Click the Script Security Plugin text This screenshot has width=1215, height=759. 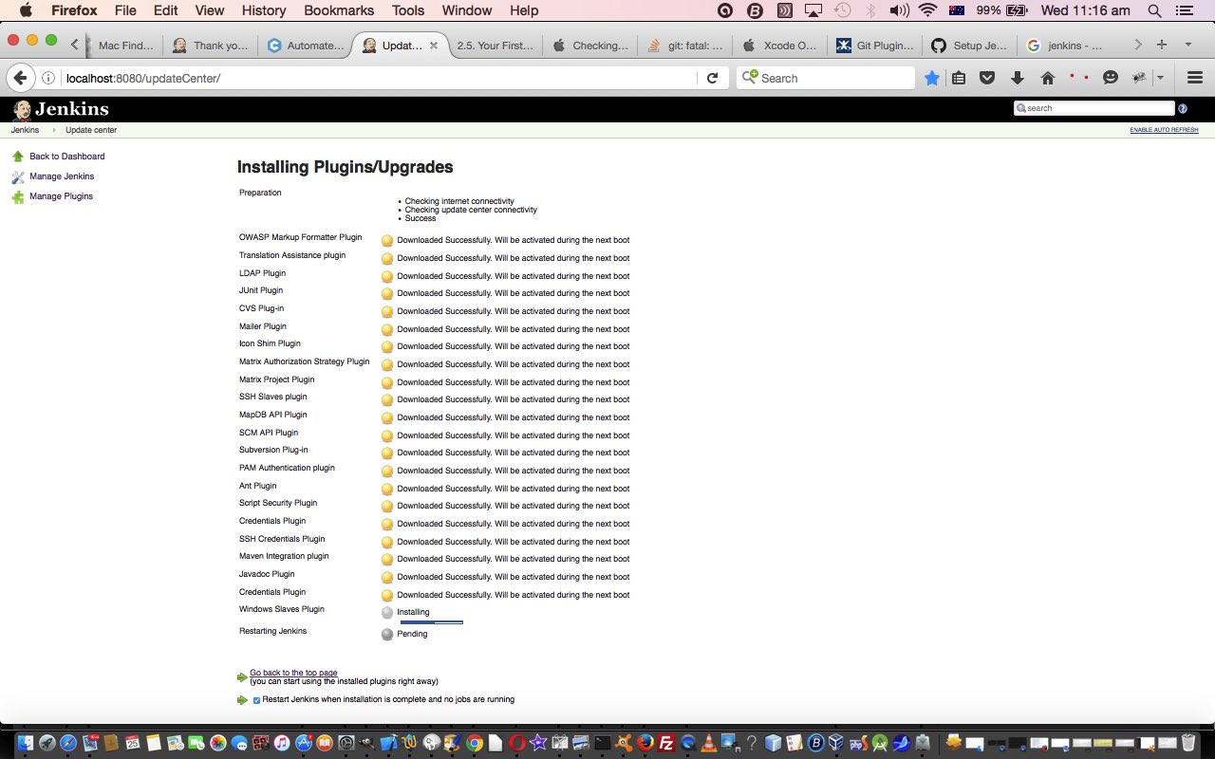point(278,503)
